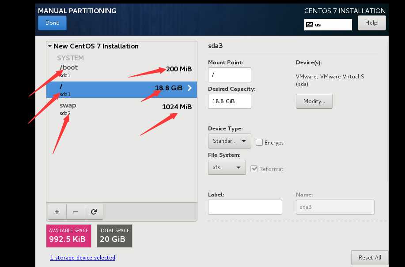Toggle the Reformat checkbox
Image resolution: width=405 pixels, height=267 pixels.
tap(254, 169)
